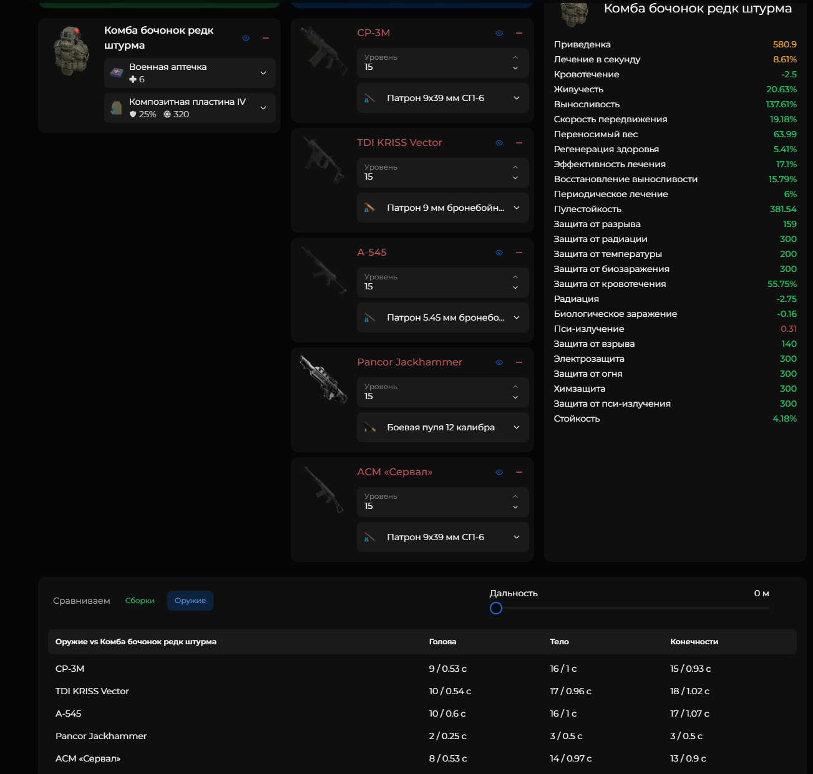Remove АСМ «Сервал» with minus icon
Screen dimensions: 813x774
518,472
